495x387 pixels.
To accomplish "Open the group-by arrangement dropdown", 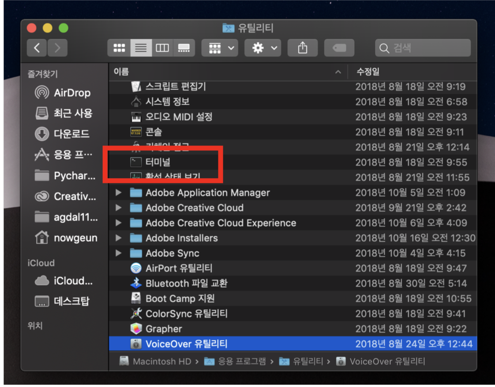I will coord(220,48).
